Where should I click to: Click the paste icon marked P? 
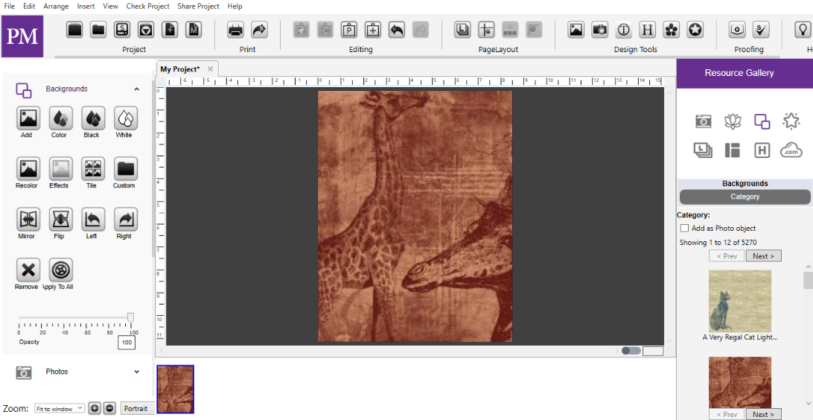[349, 30]
